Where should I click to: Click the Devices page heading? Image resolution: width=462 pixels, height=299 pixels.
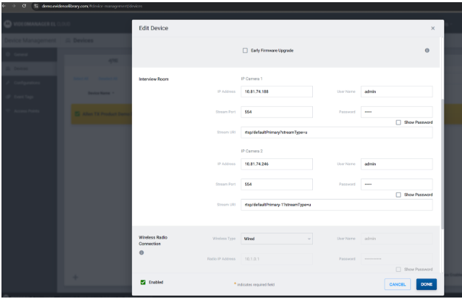[83, 41]
